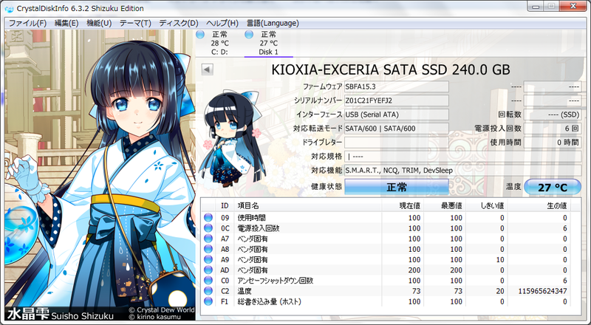Click the rotation field showing ---- (SSD)
The width and height of the screenshot is (591, 325).
tap(553, 114)
